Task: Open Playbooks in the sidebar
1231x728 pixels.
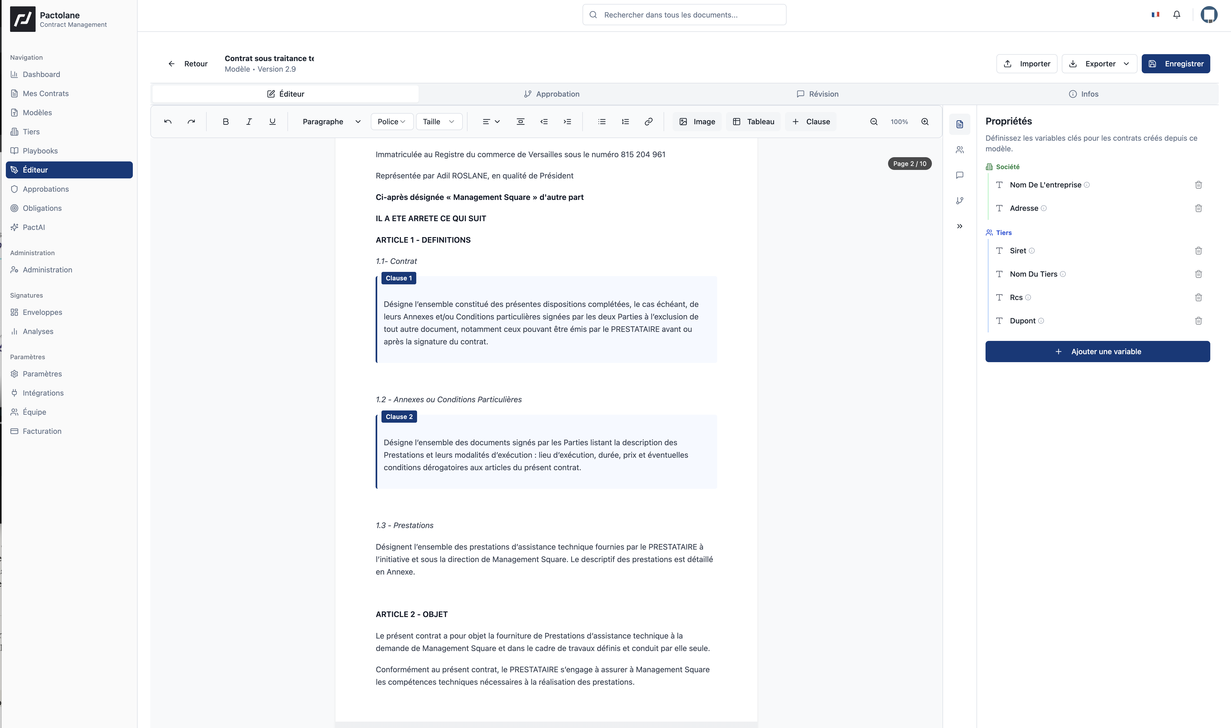Action: click(69, 151)
